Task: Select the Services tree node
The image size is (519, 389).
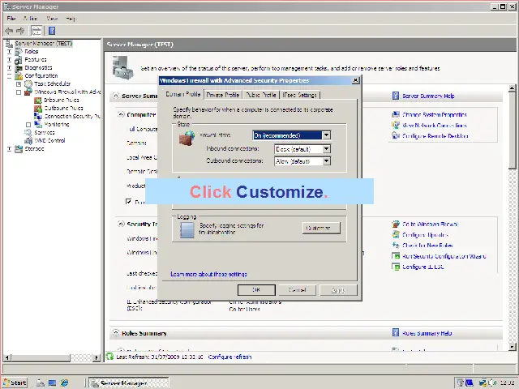Action: [x=45, y=132]
